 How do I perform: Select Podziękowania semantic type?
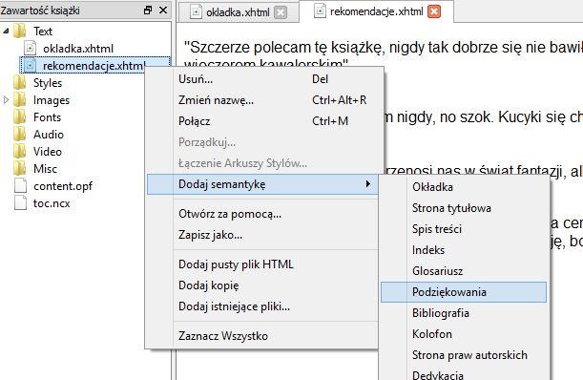[x=464, y=292]
